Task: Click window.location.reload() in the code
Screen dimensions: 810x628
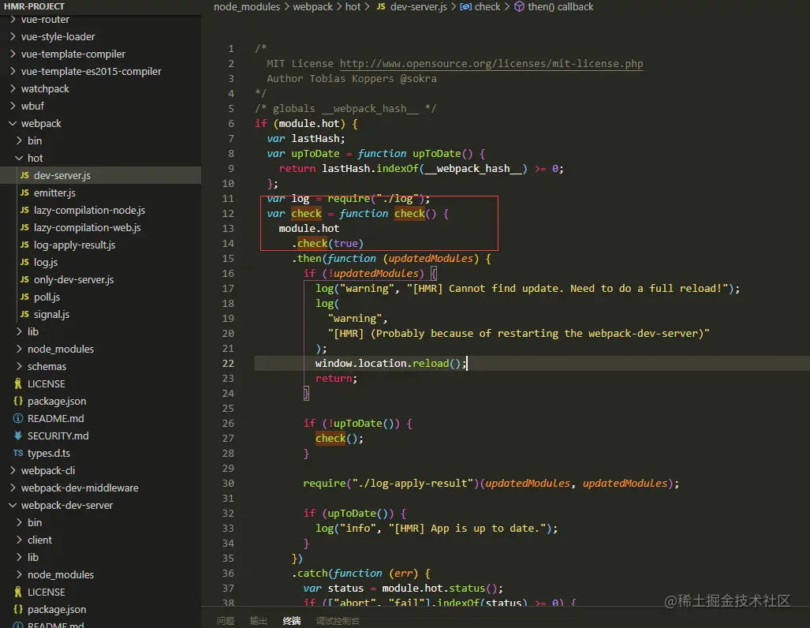Action: point(390,364)
